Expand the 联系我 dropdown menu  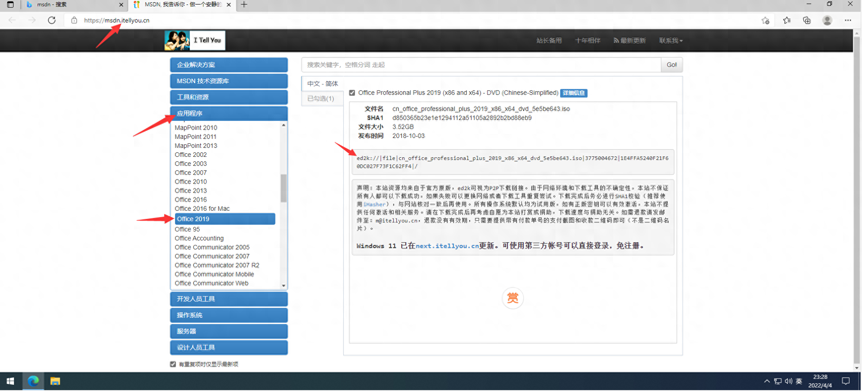click(x=670, y=40)
